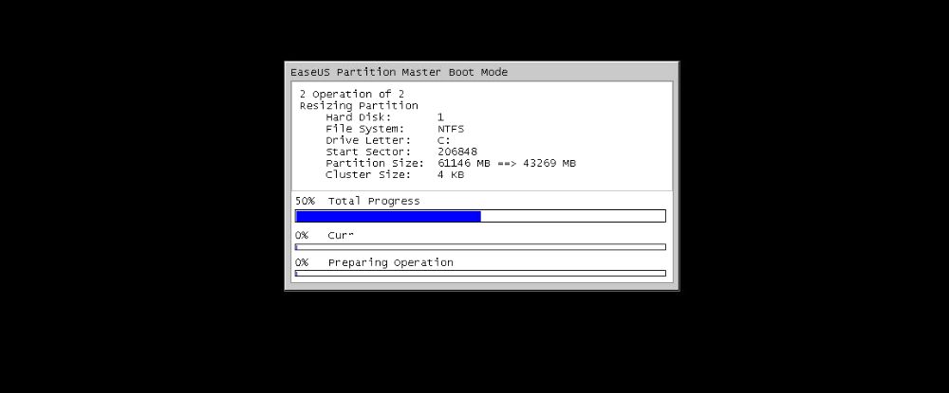Click the Cluster Size 4 KB value

[x=451, y=174]
